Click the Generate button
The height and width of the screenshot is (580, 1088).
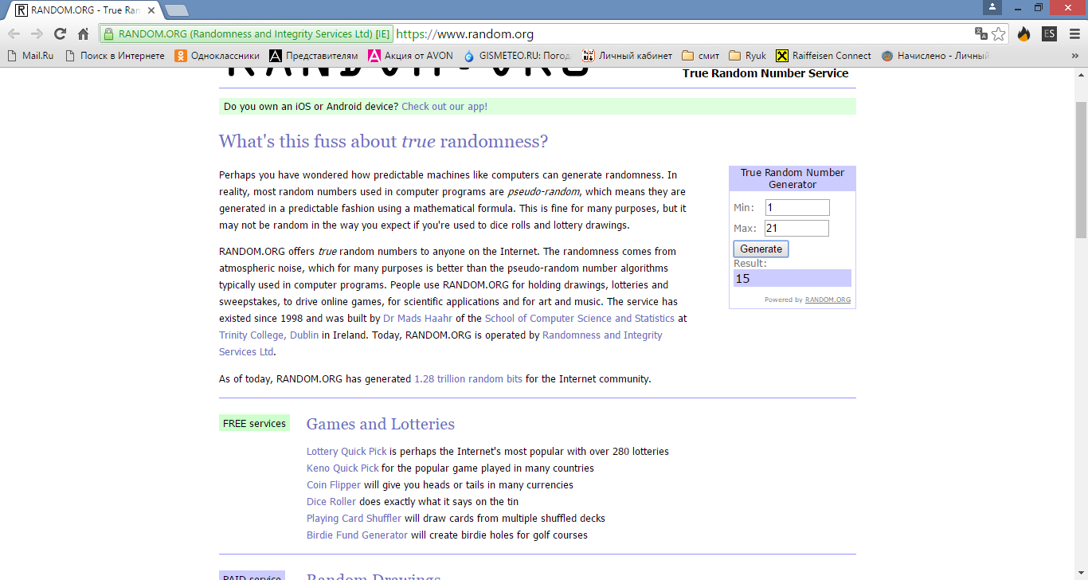(761, 249)
